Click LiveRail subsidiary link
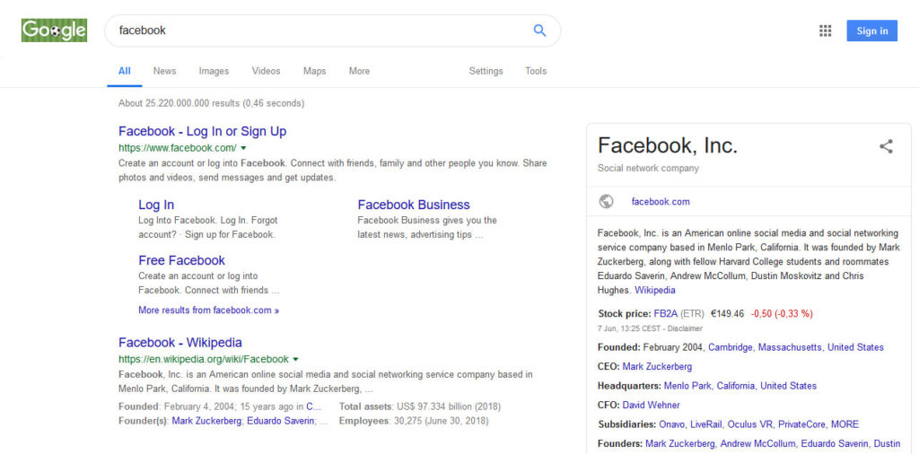Image resolution: width=919 pixels, height=454 pixels. pyautogui.click(x=706, y=424)
